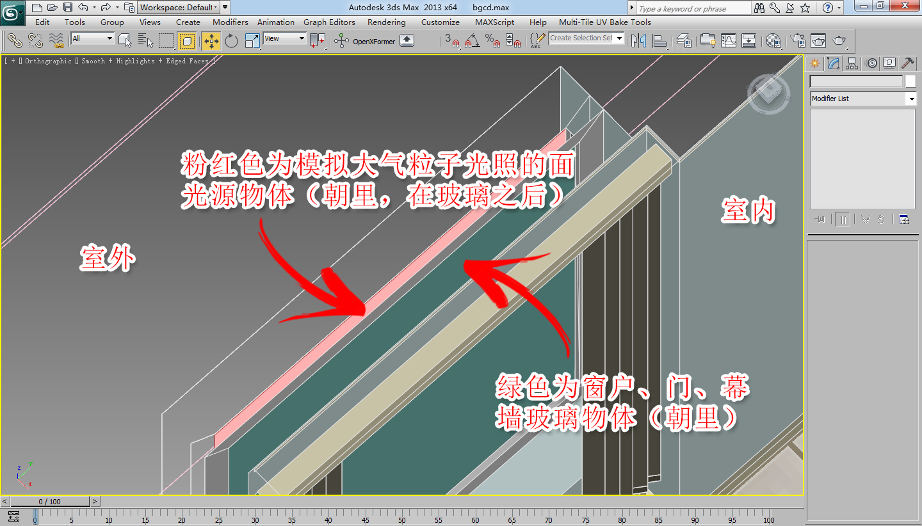Open the Curve Editor
The height and width of the screenshot is (526, 922).
[x=728, y=40]
